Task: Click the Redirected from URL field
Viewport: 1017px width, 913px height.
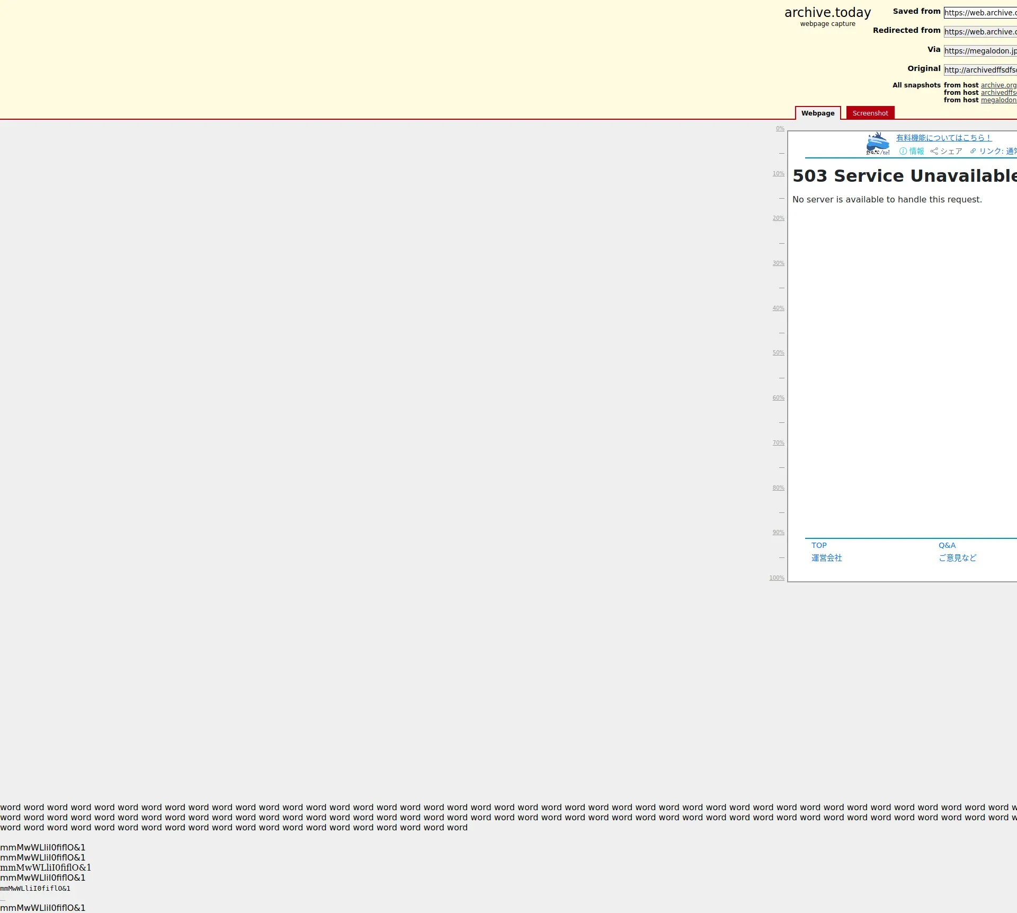Action: pos(980,32)
